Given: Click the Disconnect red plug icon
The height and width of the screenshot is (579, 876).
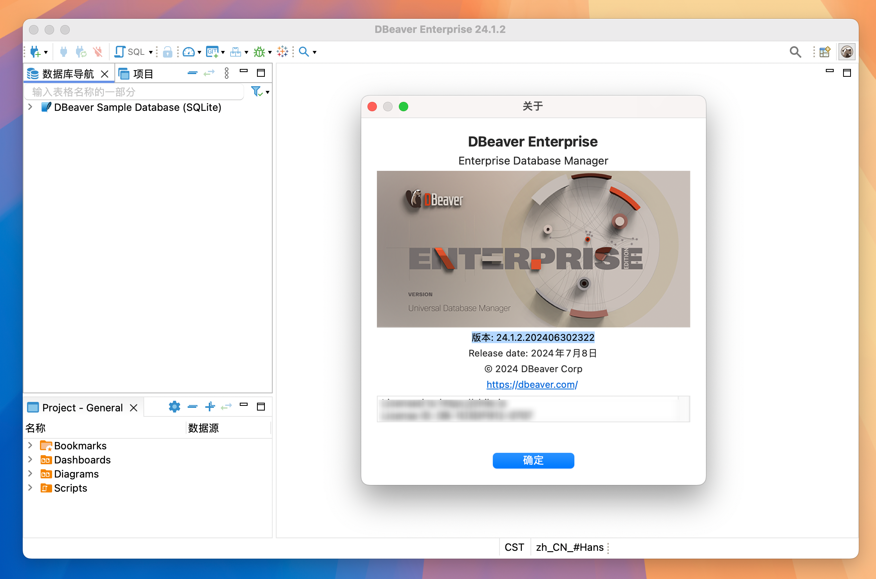Looking at the screenshot, I should 98,52.
